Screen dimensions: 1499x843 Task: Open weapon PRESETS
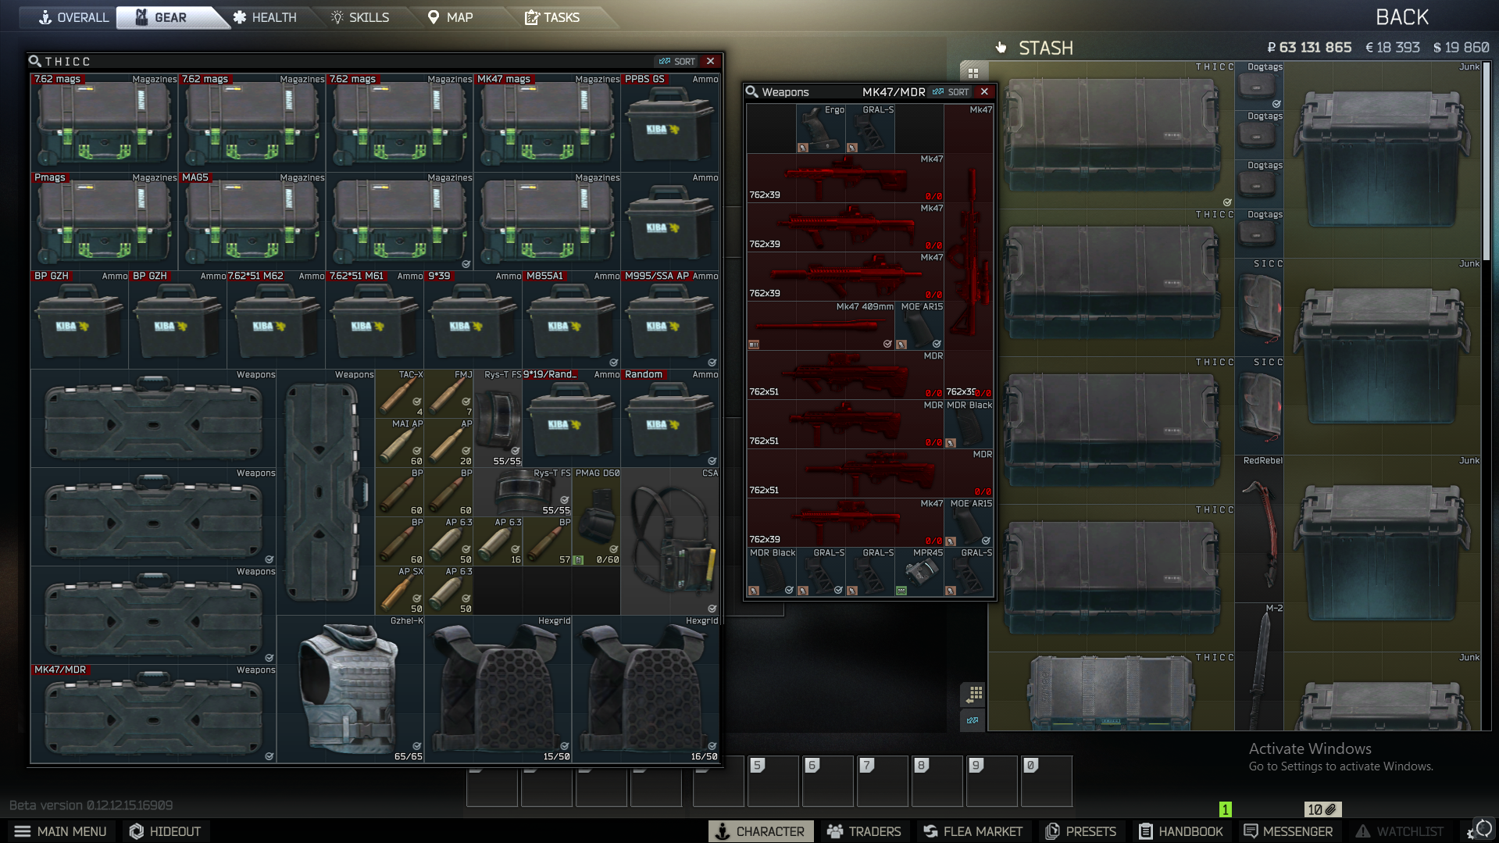pos(1081,831)
